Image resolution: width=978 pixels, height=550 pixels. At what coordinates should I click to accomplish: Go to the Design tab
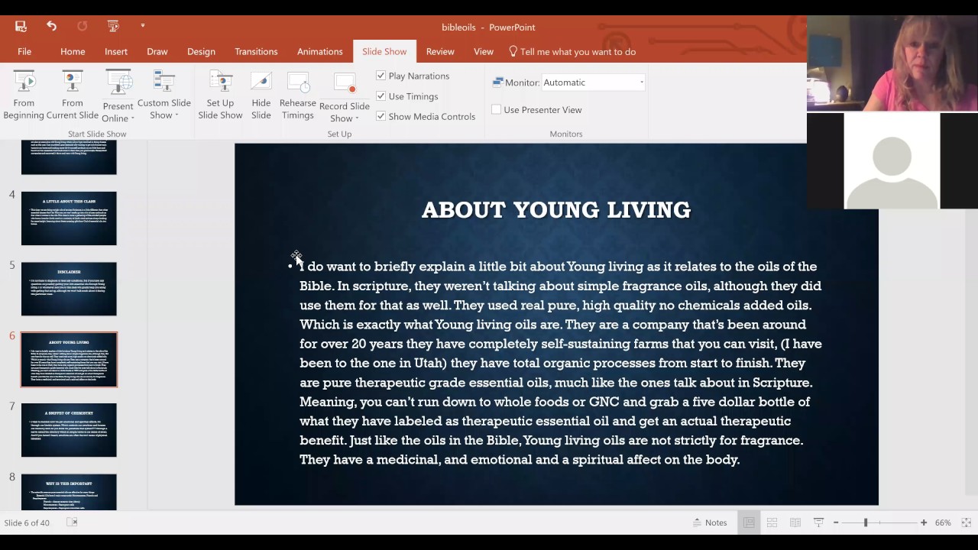click(x=201, y=51)
